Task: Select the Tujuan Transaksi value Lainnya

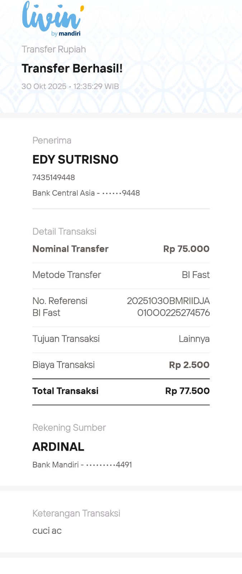Action: coord(194,339)
